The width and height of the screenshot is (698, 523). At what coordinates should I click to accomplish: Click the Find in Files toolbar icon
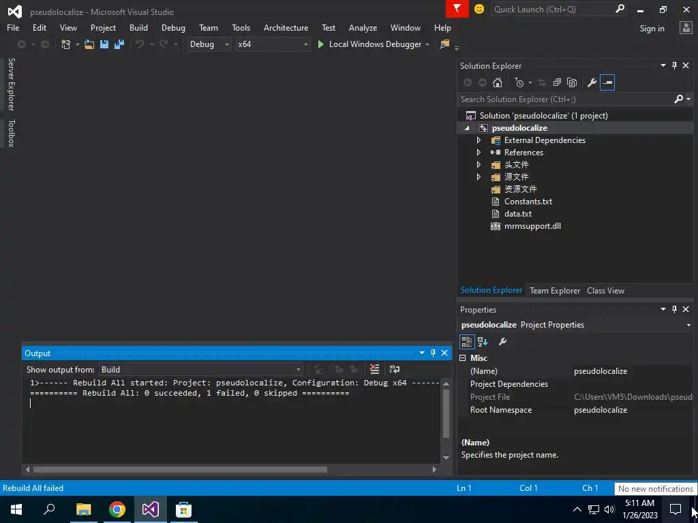[444, 44]
